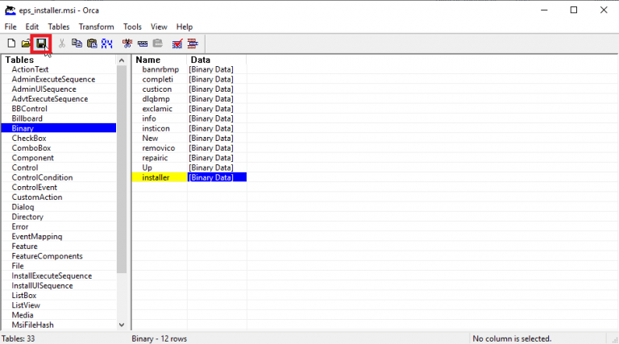Click the last toolbar icon after Validate
Screen dimensions: 619x344
[193, 44]
